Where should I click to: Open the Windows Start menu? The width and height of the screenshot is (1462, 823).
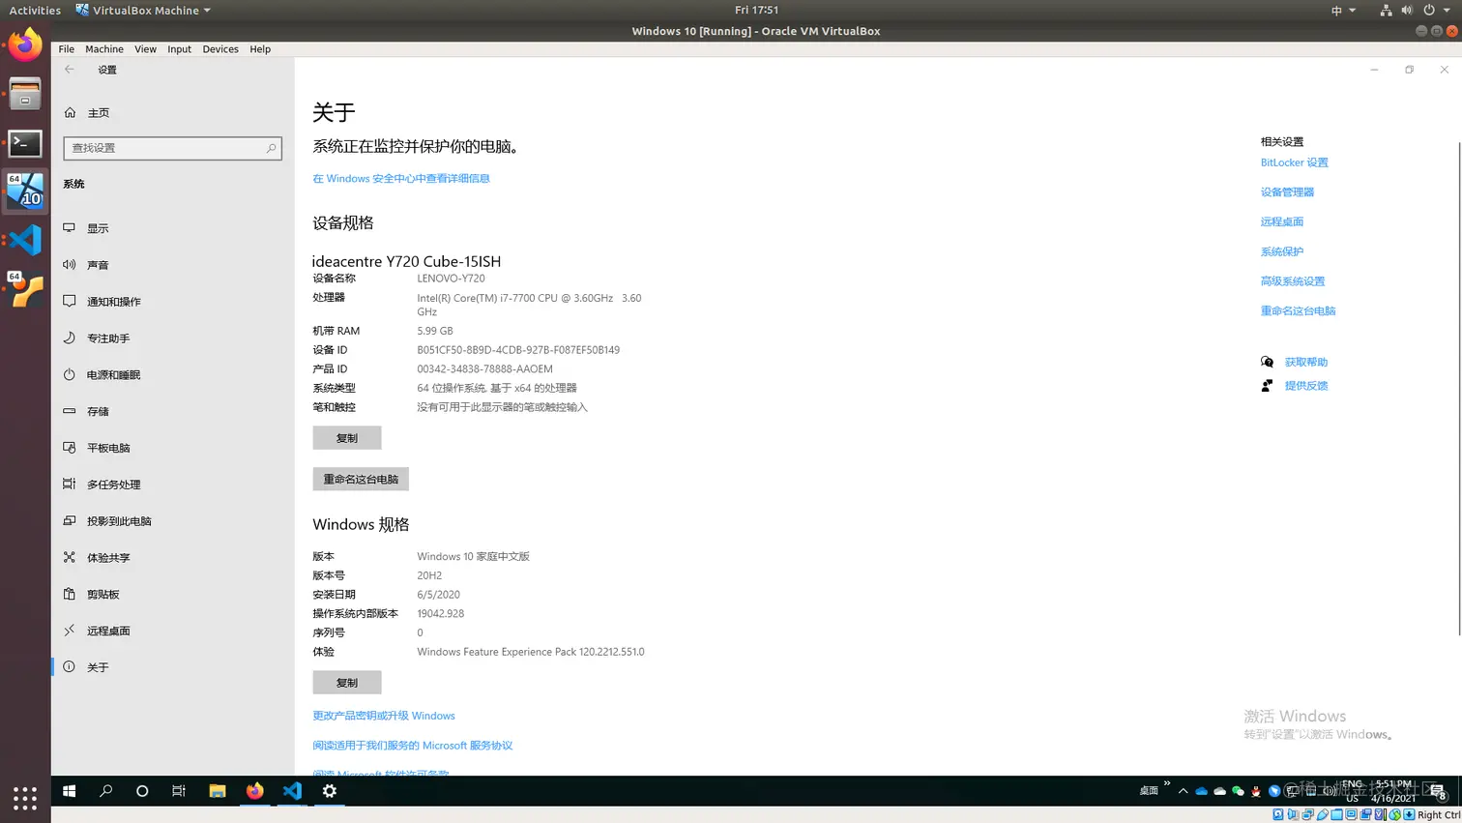[70, 791]
